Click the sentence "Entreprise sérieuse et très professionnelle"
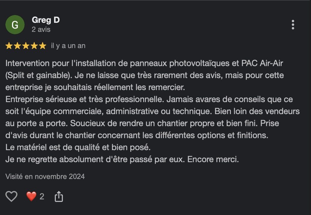311x215 pixels. coord(85,99)
